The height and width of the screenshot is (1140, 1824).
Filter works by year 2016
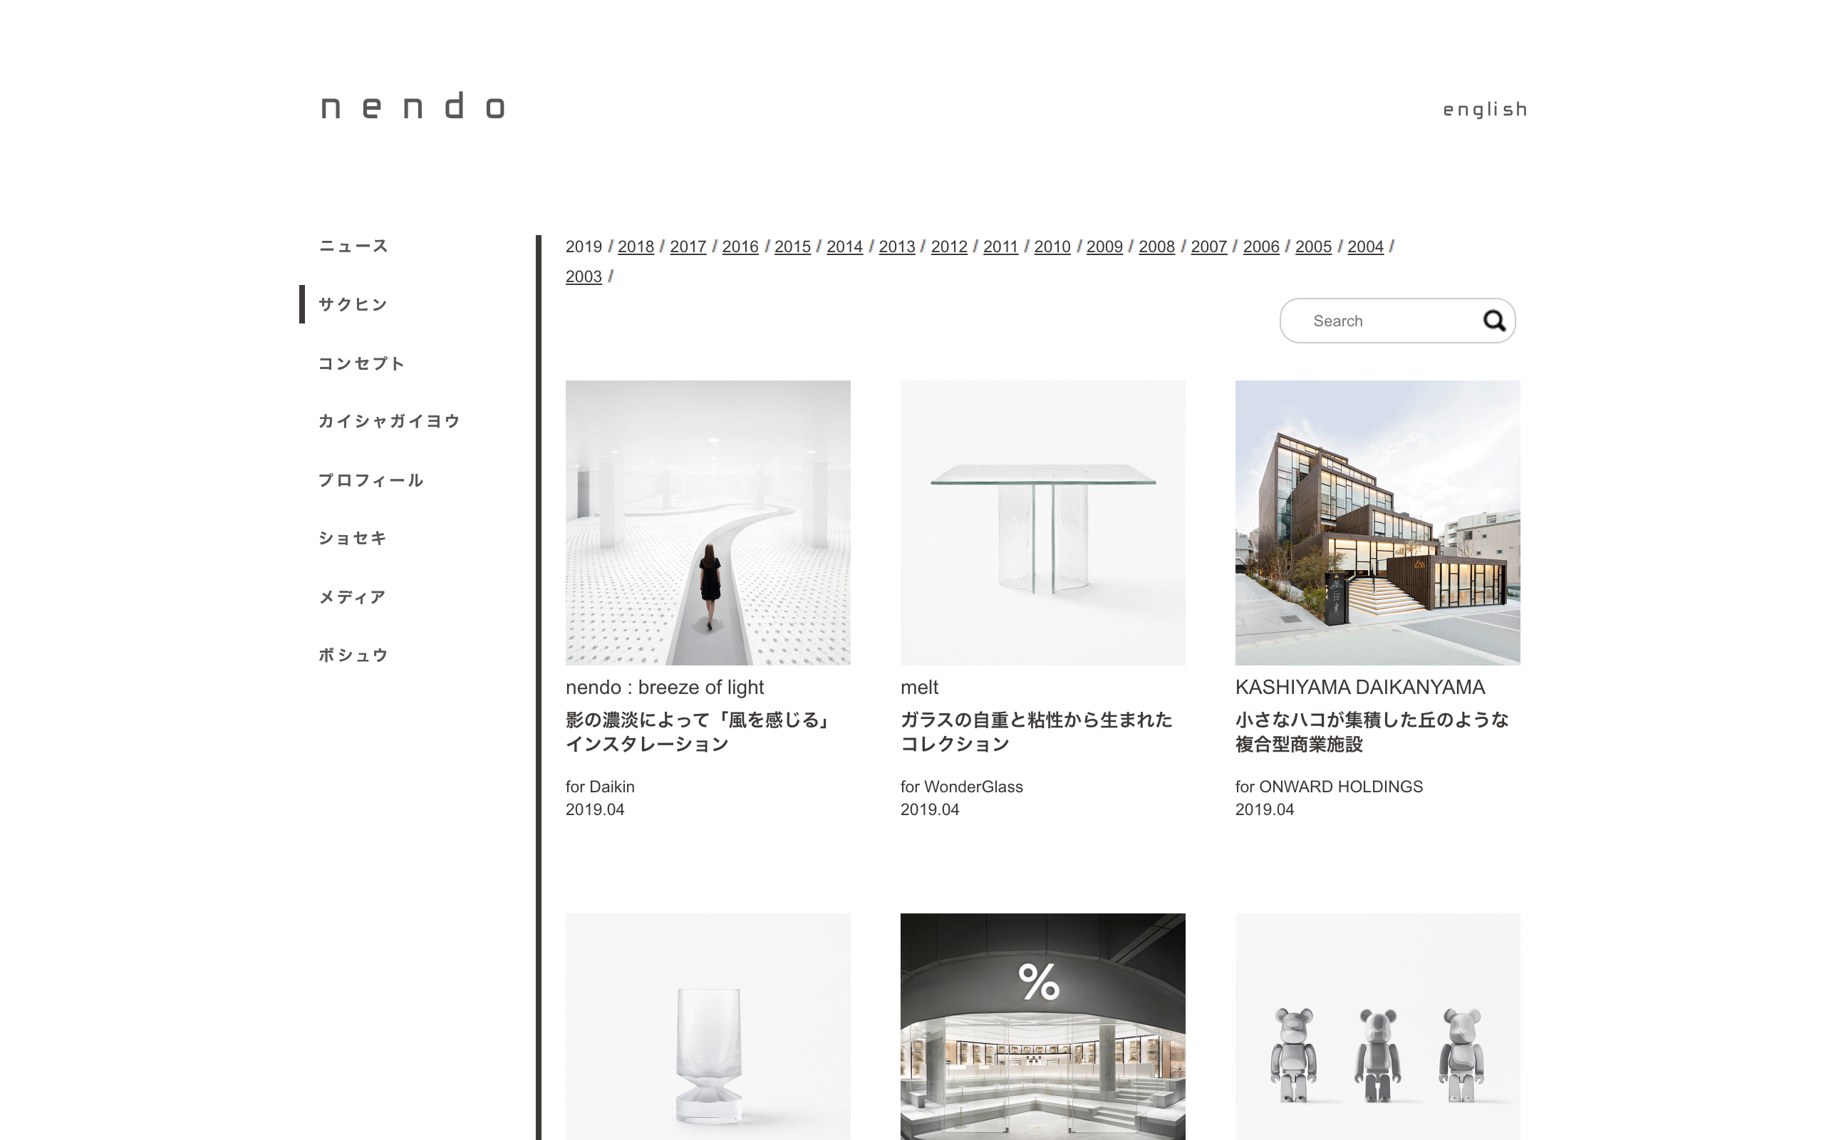coord(740,247)
